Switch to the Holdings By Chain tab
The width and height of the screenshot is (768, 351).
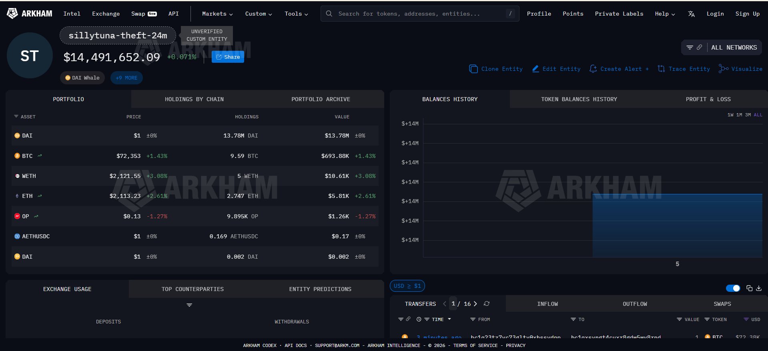pyautogui.click(x=194, y=99)
